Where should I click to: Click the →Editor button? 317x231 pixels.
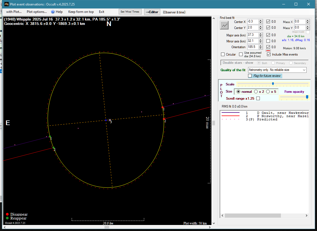coord(152,12)
